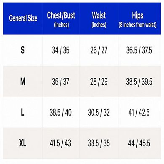The image size is (164, 164).
Task: Click the 33.5 / 35 waist cell
Action: pyautogui.click(x=99, y=143)
